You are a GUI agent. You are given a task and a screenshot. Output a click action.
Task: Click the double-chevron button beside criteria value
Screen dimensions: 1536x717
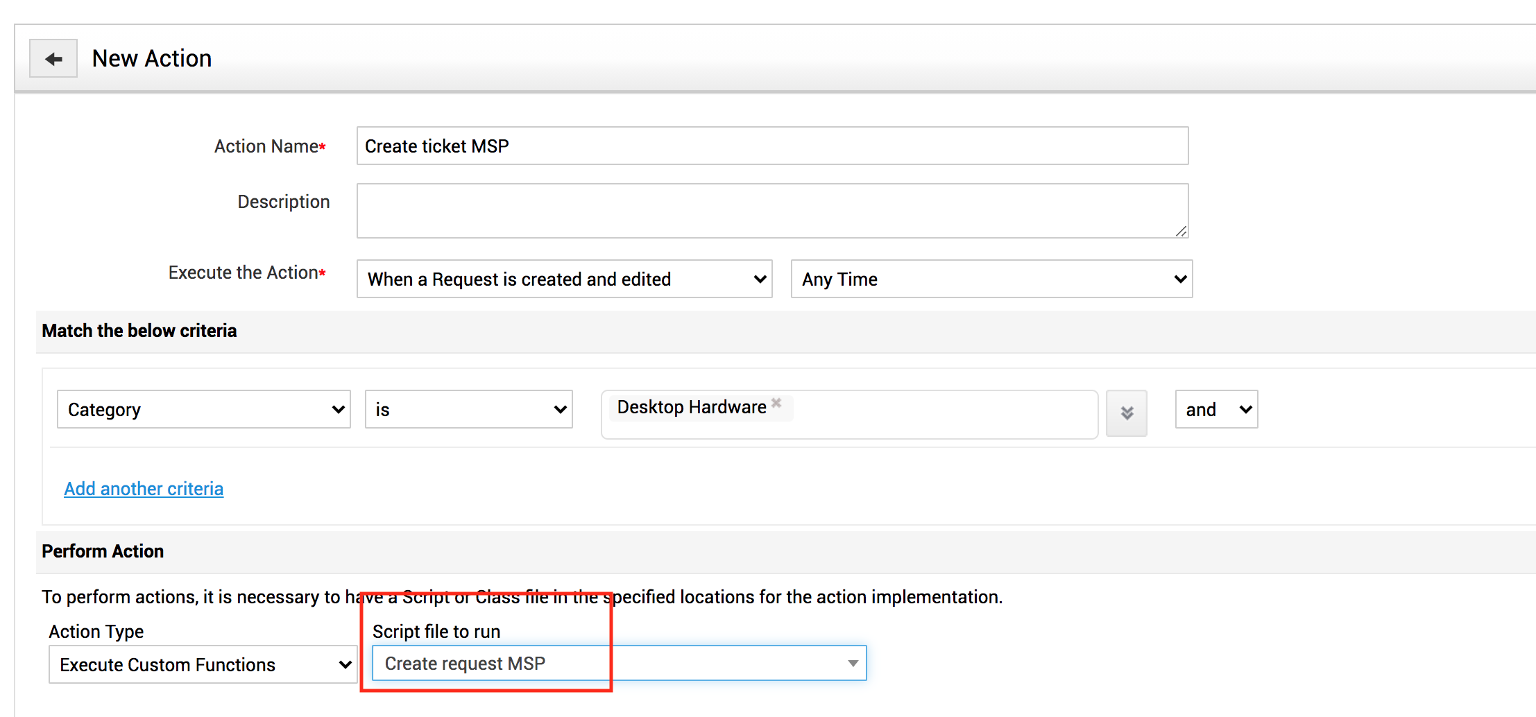coord(1127,413)
